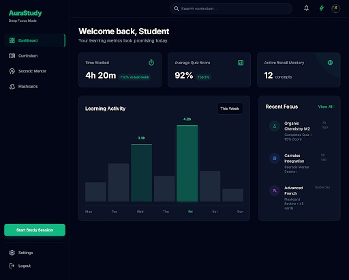Select the Thursday bar in the chart
The height and width of the screenshot is (280, 349).
point(164,188)
